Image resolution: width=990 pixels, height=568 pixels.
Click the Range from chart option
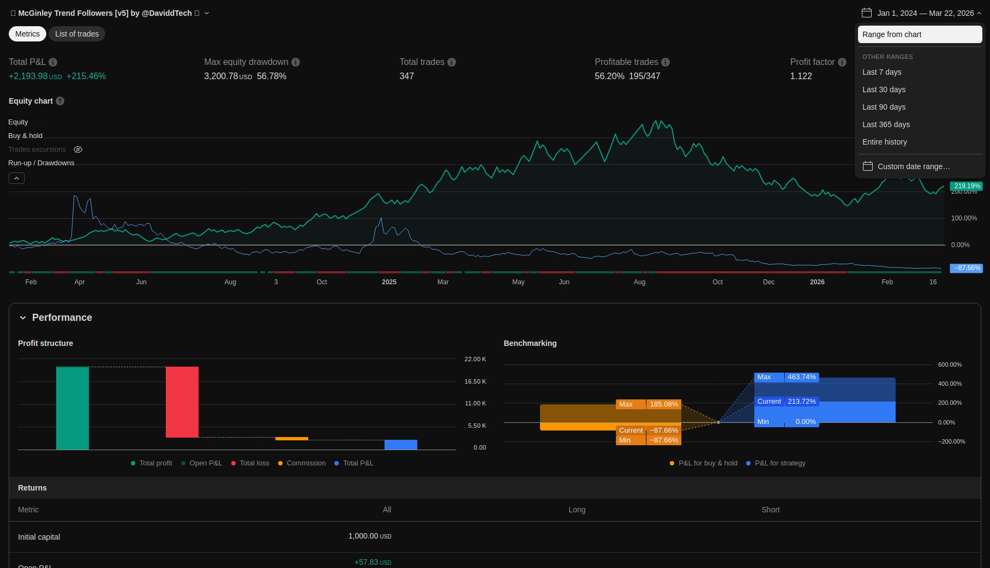coord(920,34)
